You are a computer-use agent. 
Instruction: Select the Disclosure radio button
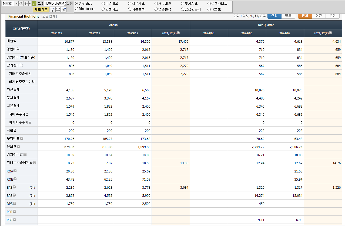pyautogui.click(x=77, y=9)
